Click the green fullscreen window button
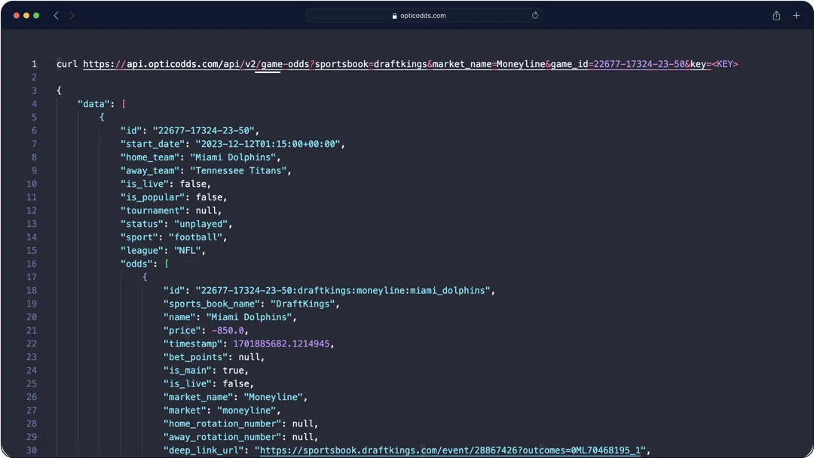Screen dimensions: 814x458 click(x=36, y=16)
